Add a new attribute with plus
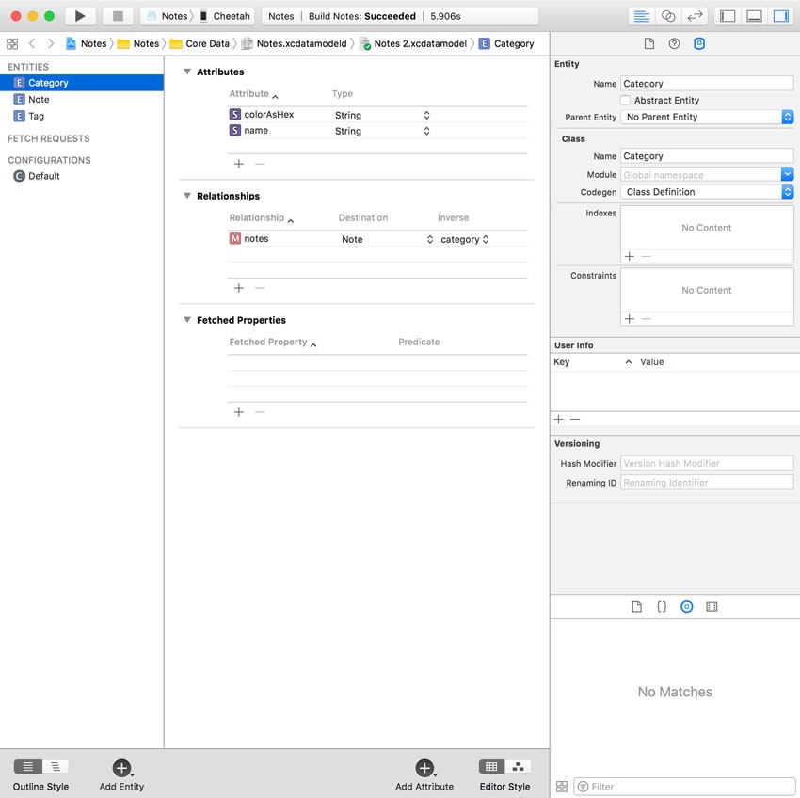 coord(239,164)
